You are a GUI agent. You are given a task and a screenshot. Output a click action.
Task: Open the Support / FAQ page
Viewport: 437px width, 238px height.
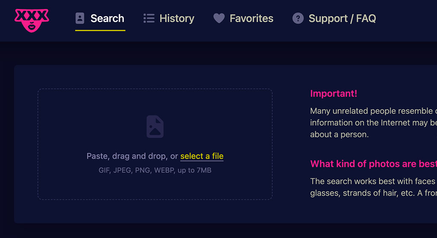(334, 18)
